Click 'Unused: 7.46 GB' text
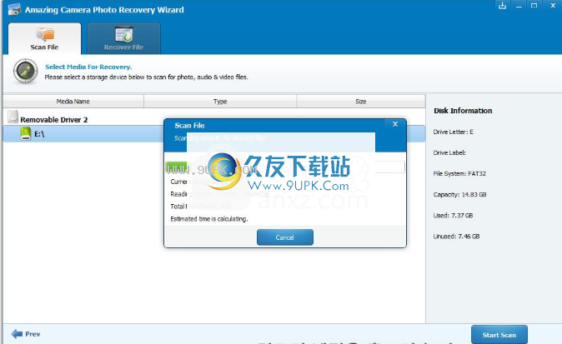562x344 pixels. (x=456, y=237)
